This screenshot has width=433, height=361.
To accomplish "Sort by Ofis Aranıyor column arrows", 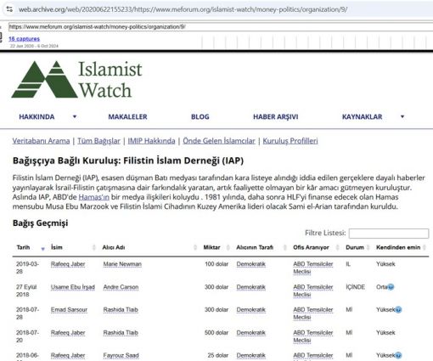I will point(337,248).
